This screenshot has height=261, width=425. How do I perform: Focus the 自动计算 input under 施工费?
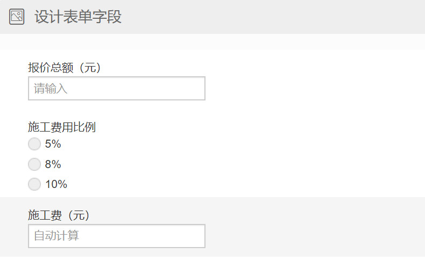point(117,236)
